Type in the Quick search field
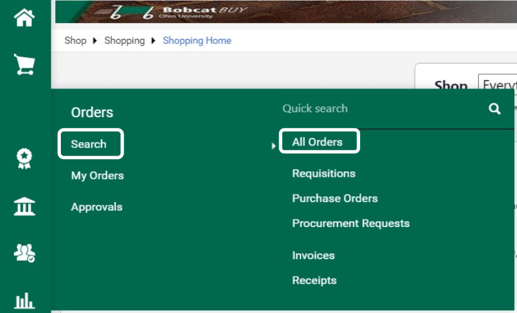 tap(376, 109)
